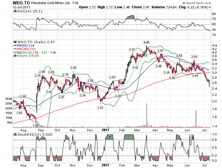Click the 3.41 price label
222x168 pixels.
coord(135,68)
